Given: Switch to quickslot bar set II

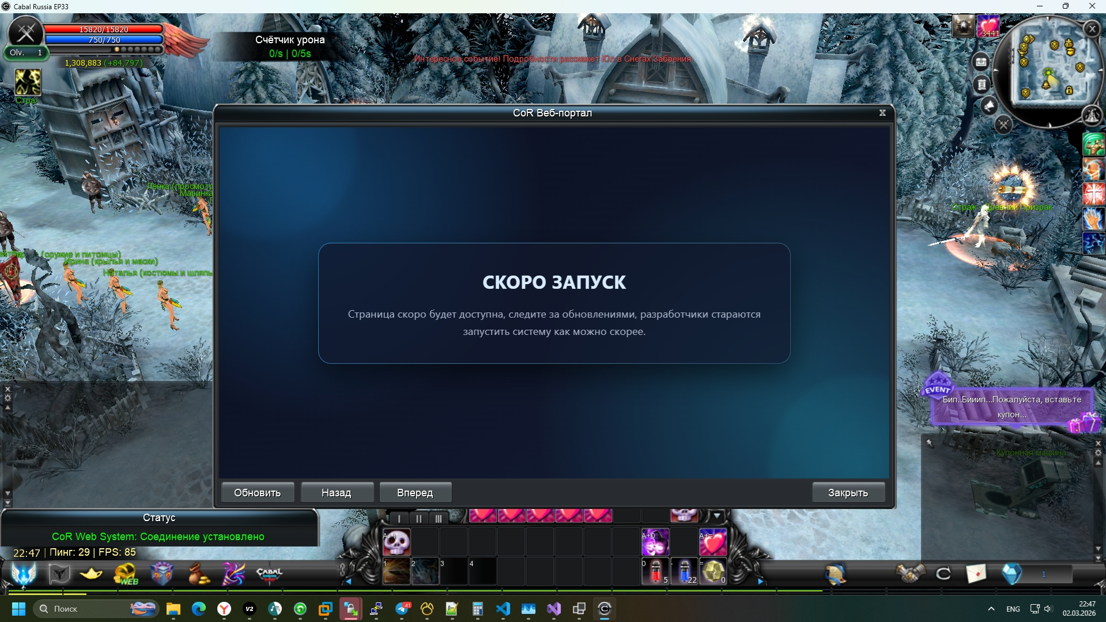Looking at the screenshot, I should (x=419, y=518).
